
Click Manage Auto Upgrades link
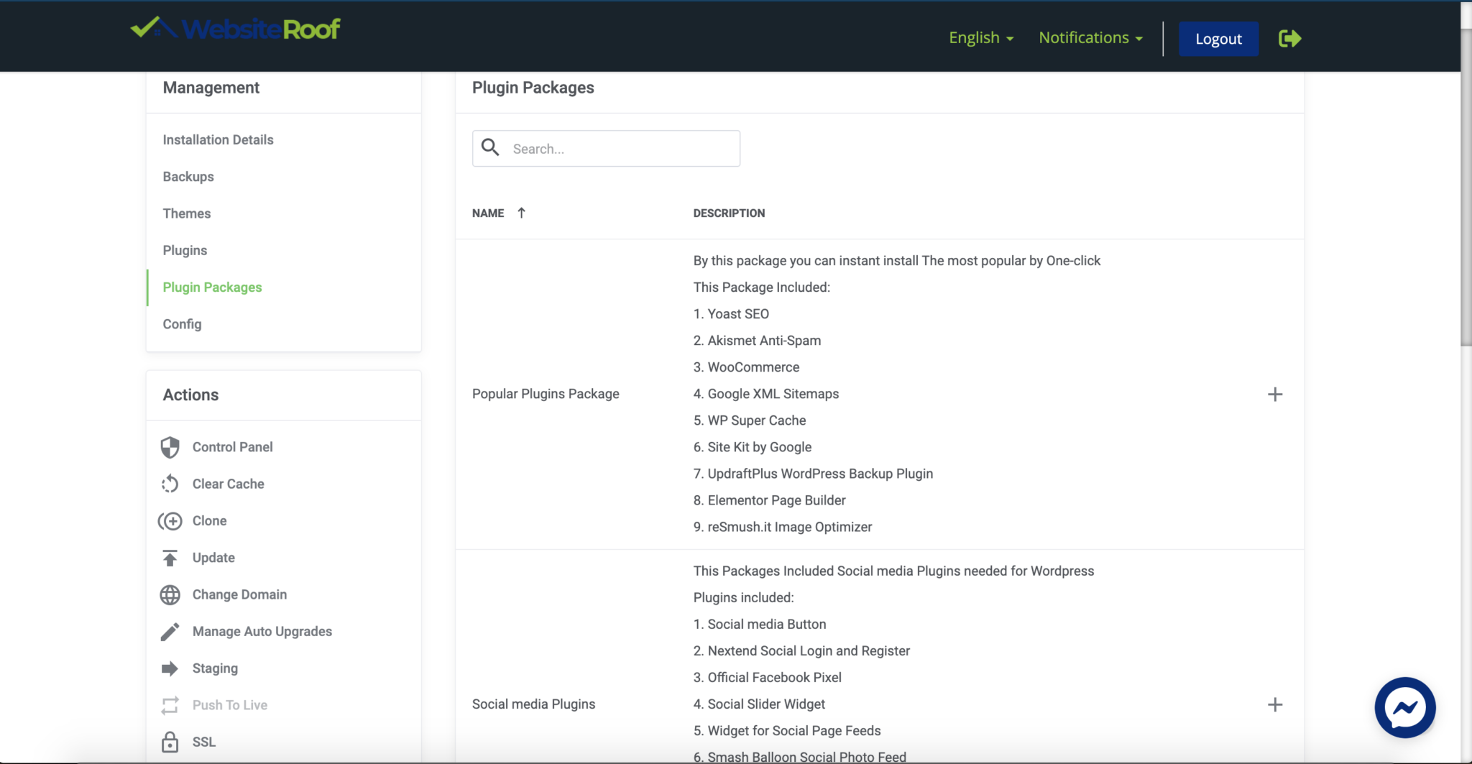click(x=262, y=632)
